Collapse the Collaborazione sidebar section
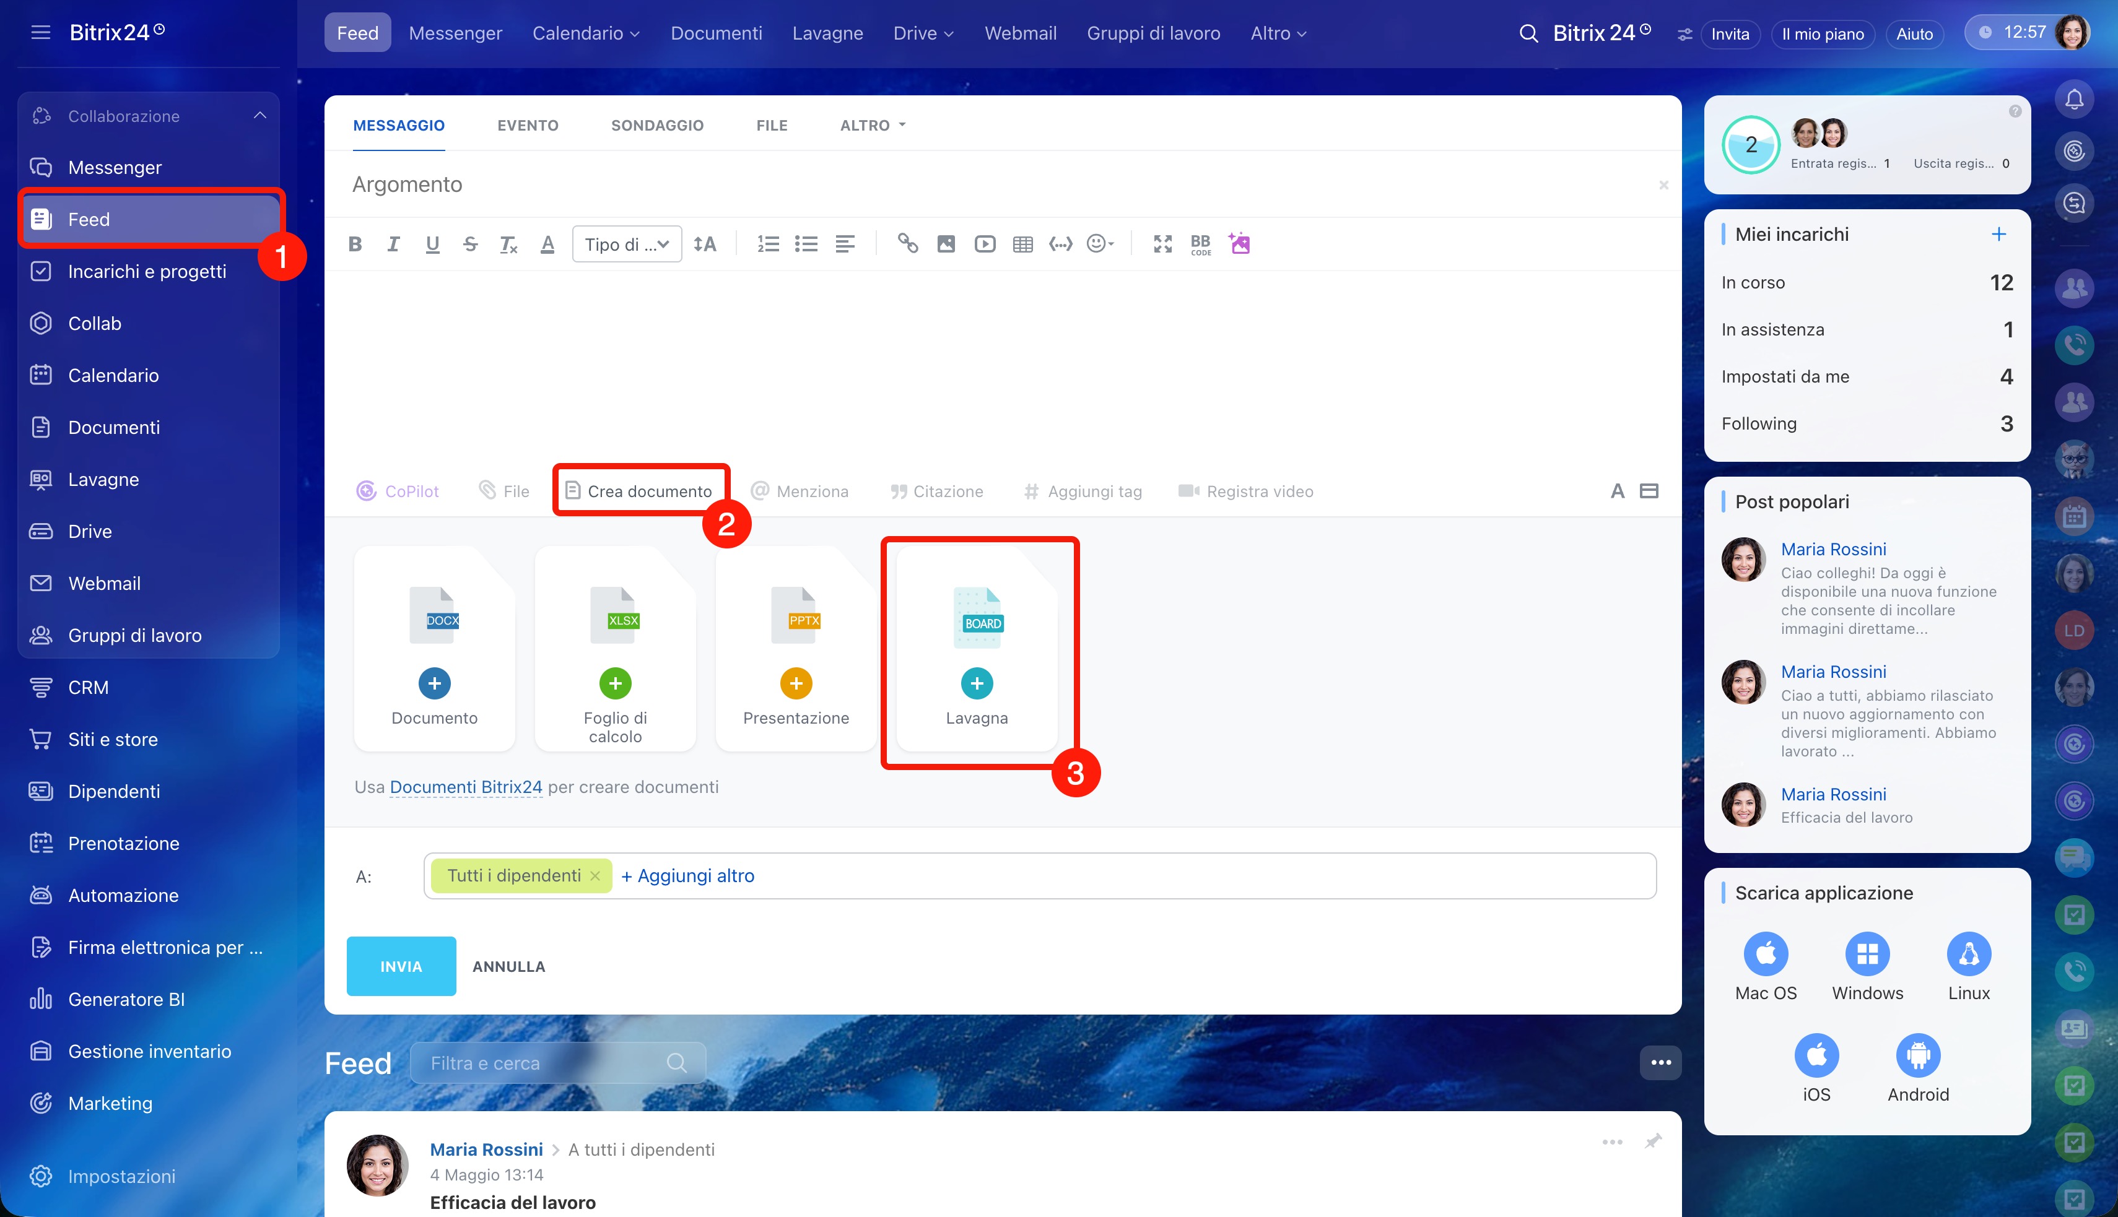The image size is (2118, 1217). point(260,115)
